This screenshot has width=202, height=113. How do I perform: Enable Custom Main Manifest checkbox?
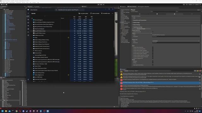pyautogui.click(x=153, y=47)
